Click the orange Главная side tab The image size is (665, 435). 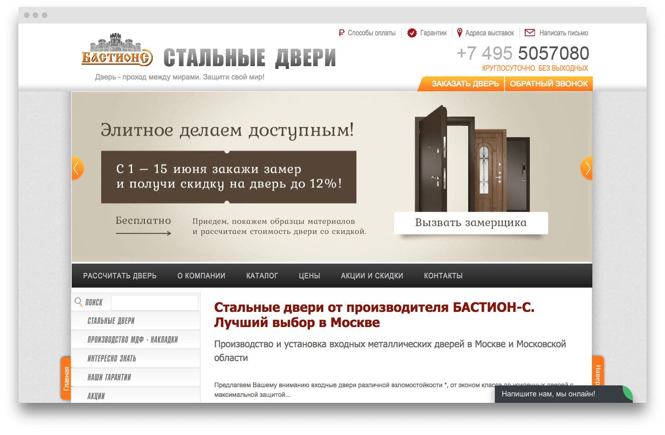[x=66, y=378]
